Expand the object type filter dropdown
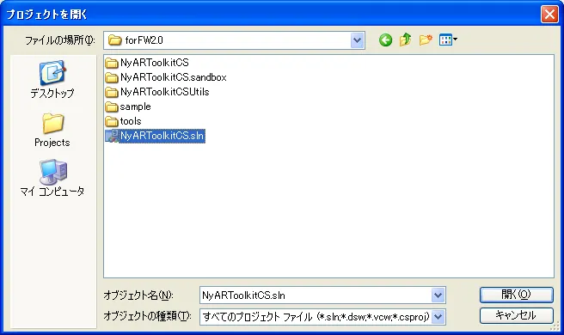 [x=438, y=317]
